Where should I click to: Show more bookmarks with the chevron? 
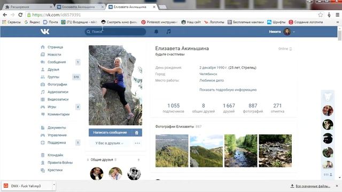click(338, 22)
